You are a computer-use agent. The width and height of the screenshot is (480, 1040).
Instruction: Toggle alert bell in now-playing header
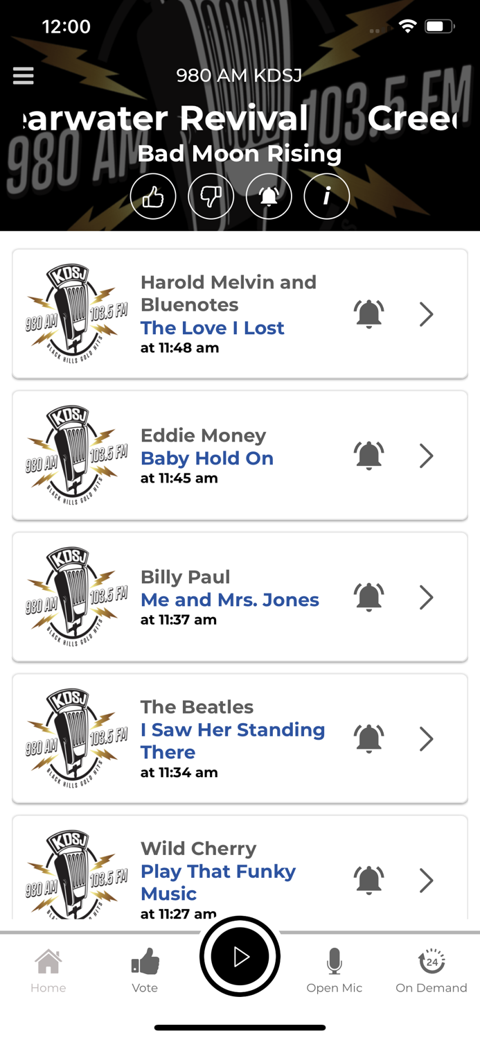click(269, 197)
